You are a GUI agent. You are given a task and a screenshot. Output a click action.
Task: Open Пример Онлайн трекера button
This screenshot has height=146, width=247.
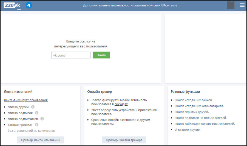pyautogui.click(x=124, y=140)
